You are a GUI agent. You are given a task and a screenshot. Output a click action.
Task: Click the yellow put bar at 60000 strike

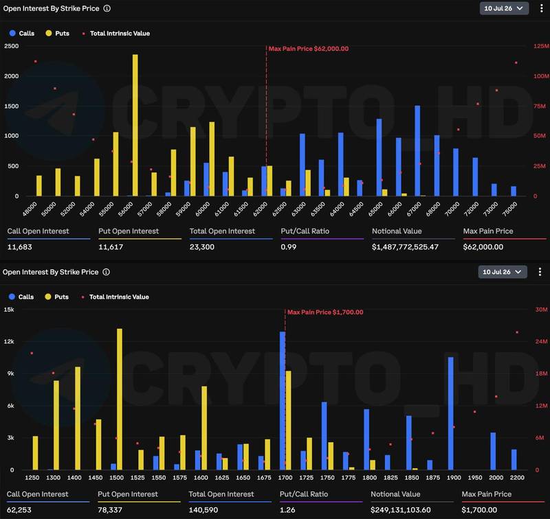pos(212,159)
